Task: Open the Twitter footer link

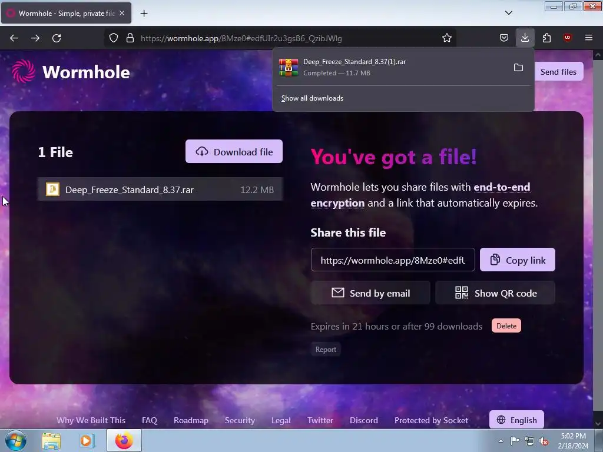Action: tap(320, 420)
